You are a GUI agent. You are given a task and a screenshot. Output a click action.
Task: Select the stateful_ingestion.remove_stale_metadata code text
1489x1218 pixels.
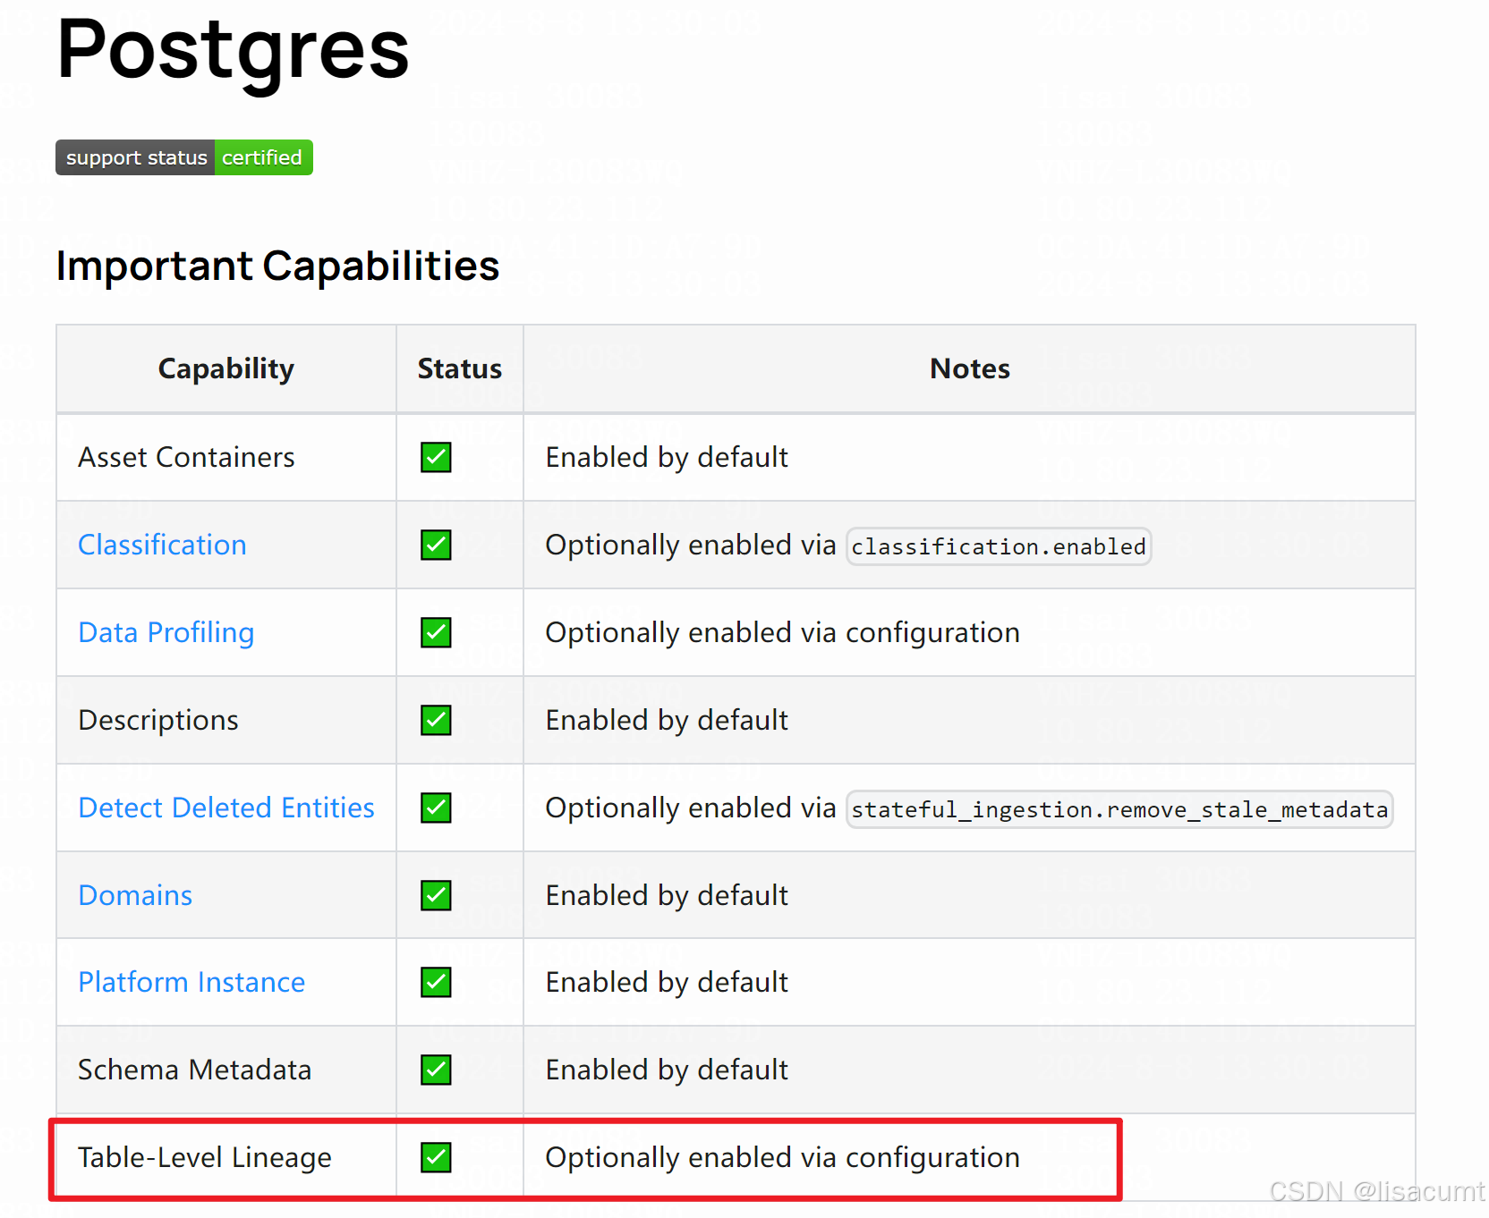click(1119, 809)
